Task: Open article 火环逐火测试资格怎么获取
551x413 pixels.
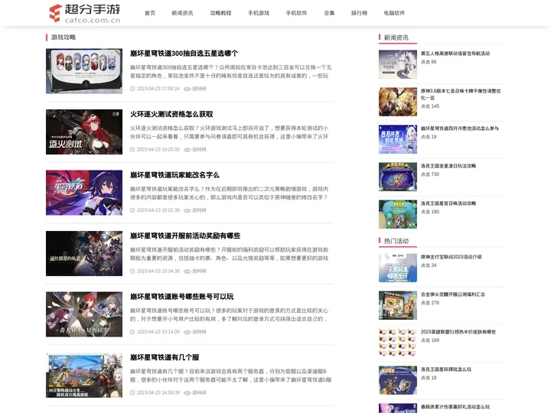Action: pyautogui.click(x=171, y=114)
